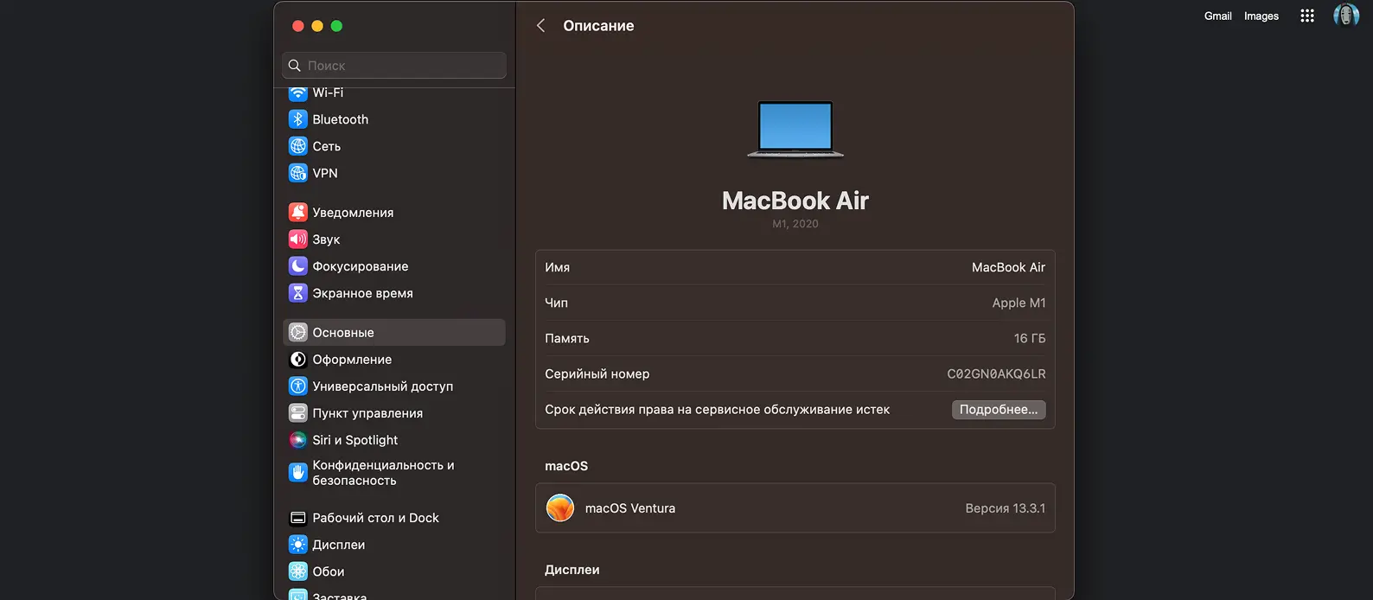
Task: Open Уведомления bell icon
Action: tap(297, 213)
